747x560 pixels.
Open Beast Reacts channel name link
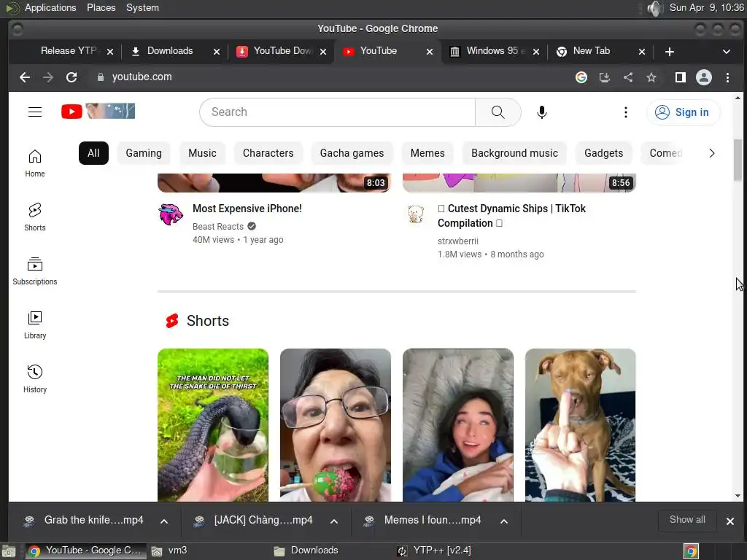[x=217, y=227]
